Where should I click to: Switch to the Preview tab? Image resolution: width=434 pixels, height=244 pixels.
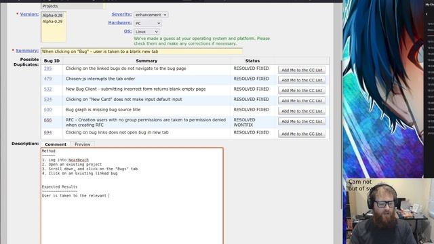point(82,144)
